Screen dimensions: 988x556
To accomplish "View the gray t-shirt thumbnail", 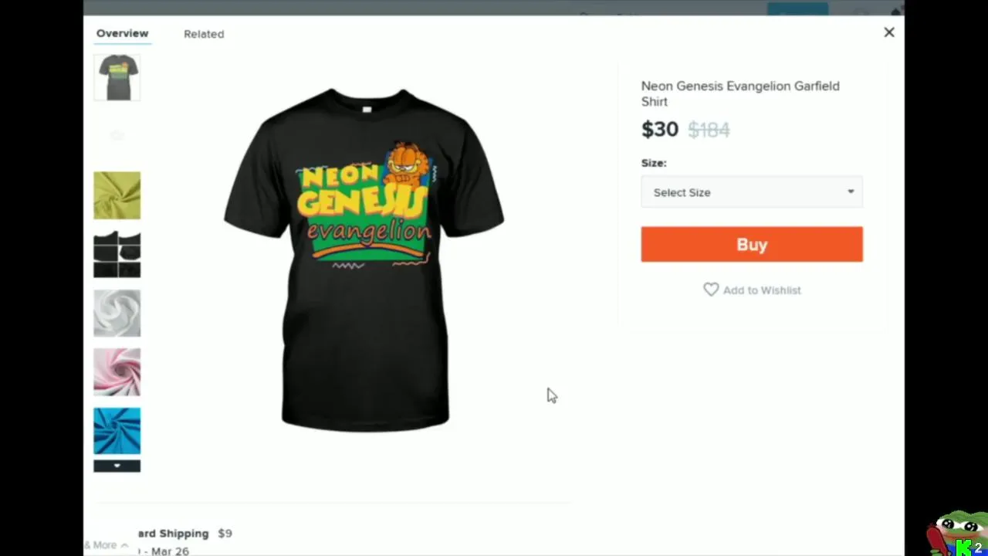I will click(x=117, y=77).
